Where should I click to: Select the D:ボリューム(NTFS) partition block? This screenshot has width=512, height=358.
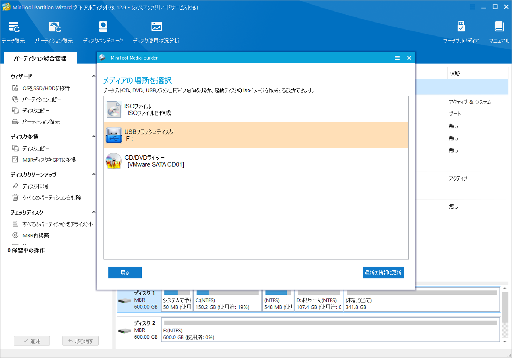point(319,300)
